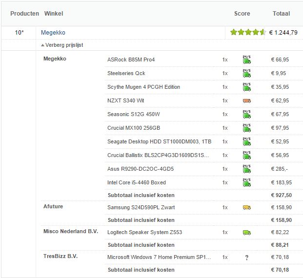The width and height of the screenshot is (303, 278).
Task: Open Crucial MX100 256GB product link
Action: [x=134, y=128]
